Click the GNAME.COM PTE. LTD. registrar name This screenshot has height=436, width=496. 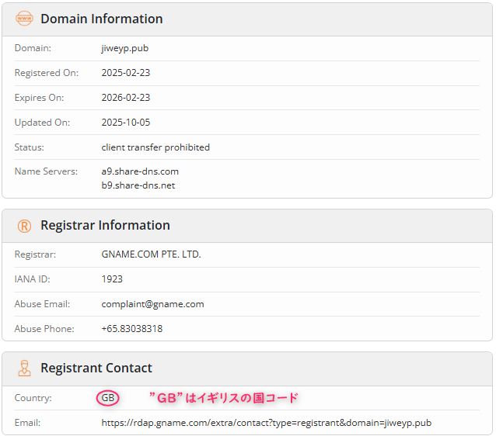[151, 254]
